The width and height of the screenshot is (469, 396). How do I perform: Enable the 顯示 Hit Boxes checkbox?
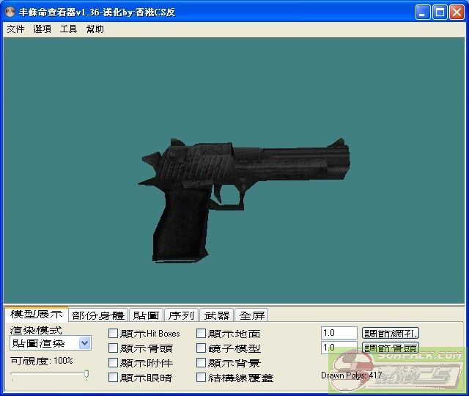(x=113, y=334)
